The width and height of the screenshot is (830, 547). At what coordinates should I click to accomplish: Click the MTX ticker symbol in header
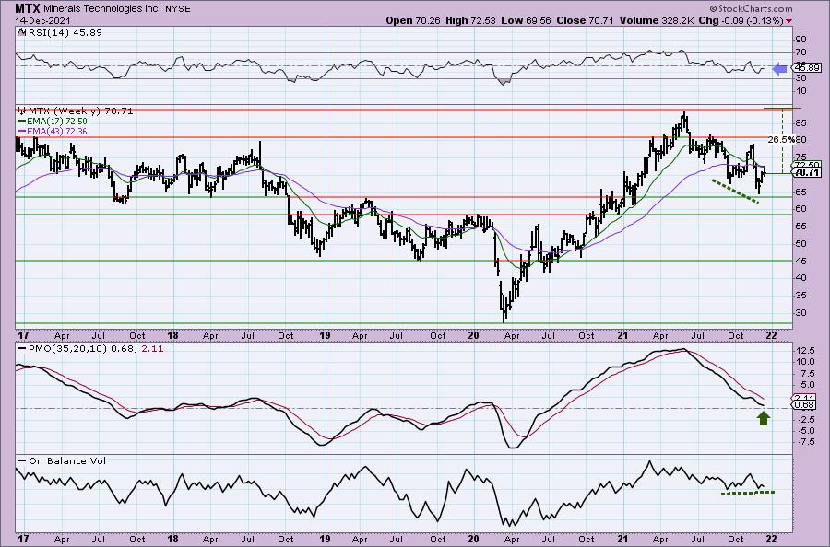[28, 8]
